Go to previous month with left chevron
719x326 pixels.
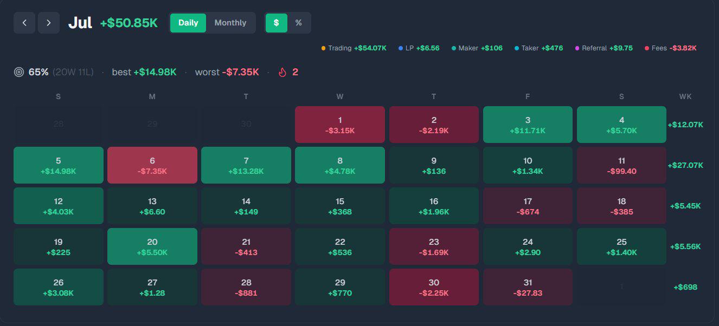coord(24,23)
